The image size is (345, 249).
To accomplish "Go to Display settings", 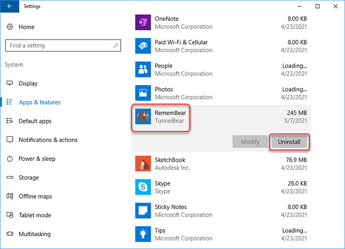I will [x=28, y=83].
